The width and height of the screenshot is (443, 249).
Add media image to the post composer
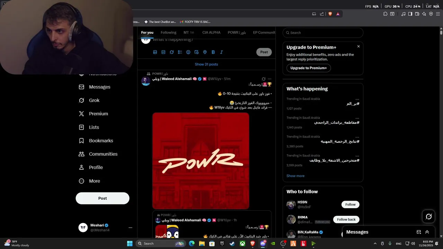155,52
